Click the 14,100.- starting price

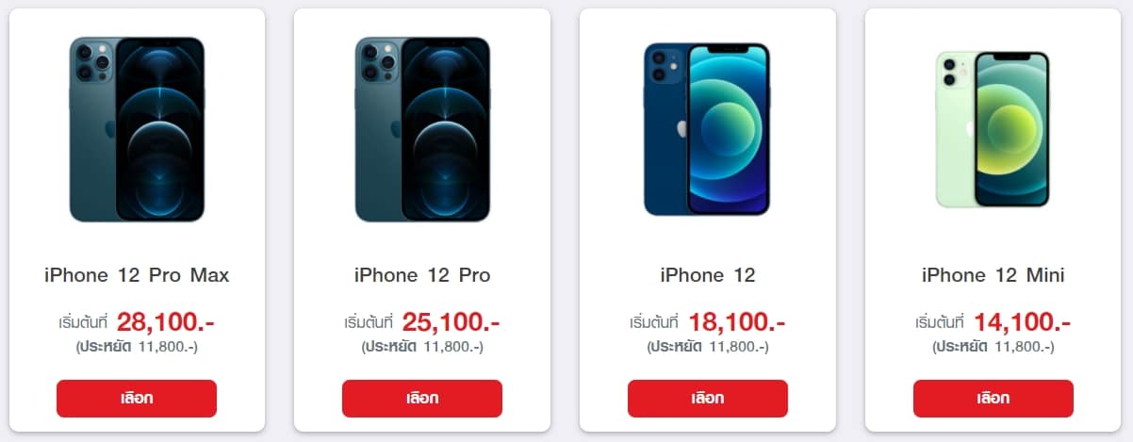tap(1023, 322)
